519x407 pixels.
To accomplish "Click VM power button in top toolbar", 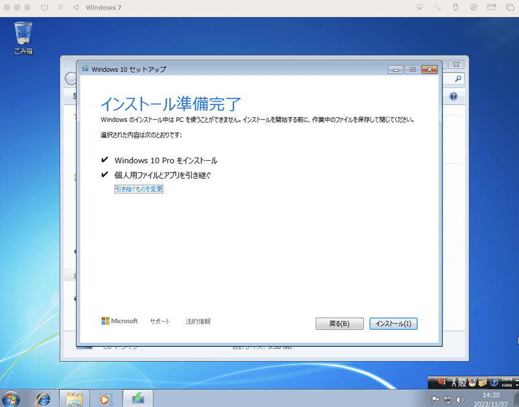I will 44,7.
